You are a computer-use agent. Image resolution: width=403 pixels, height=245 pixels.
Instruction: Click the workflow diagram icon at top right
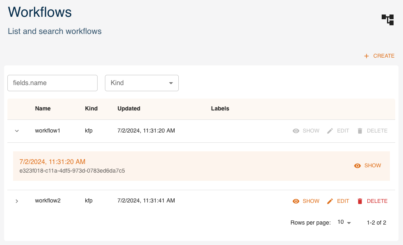(387, 19)
